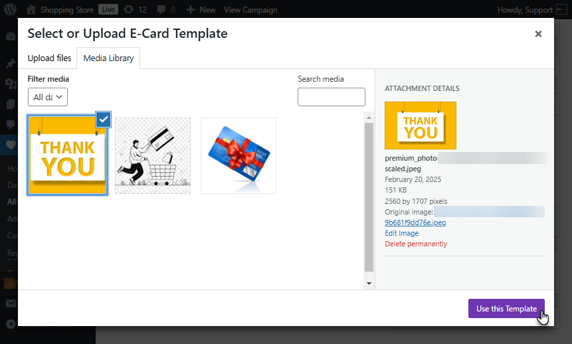
Task: Click the media list scroll down arrow
Action: 369,284
